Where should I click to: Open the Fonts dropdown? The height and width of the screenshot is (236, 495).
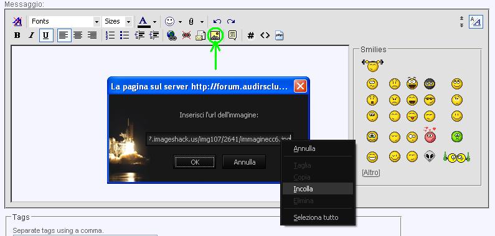(x=65, y=21)
